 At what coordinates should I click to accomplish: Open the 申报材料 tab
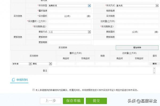19,80
